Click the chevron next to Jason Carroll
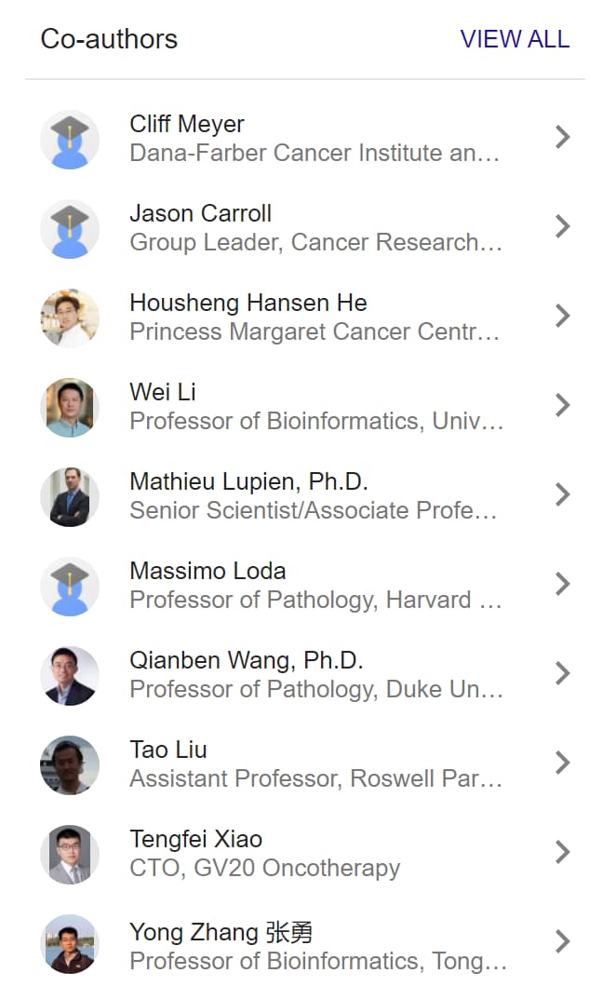This screenshot has height=1000, width=616. pyautogui.click(x=562, y=226)
